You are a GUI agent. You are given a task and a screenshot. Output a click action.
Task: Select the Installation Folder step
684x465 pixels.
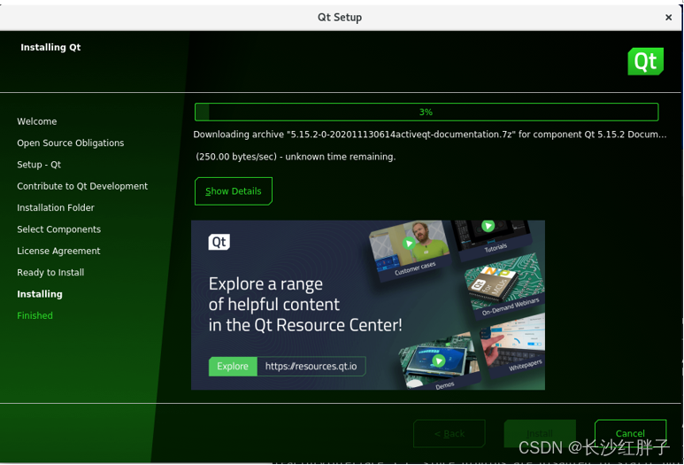tap(56, 208)
